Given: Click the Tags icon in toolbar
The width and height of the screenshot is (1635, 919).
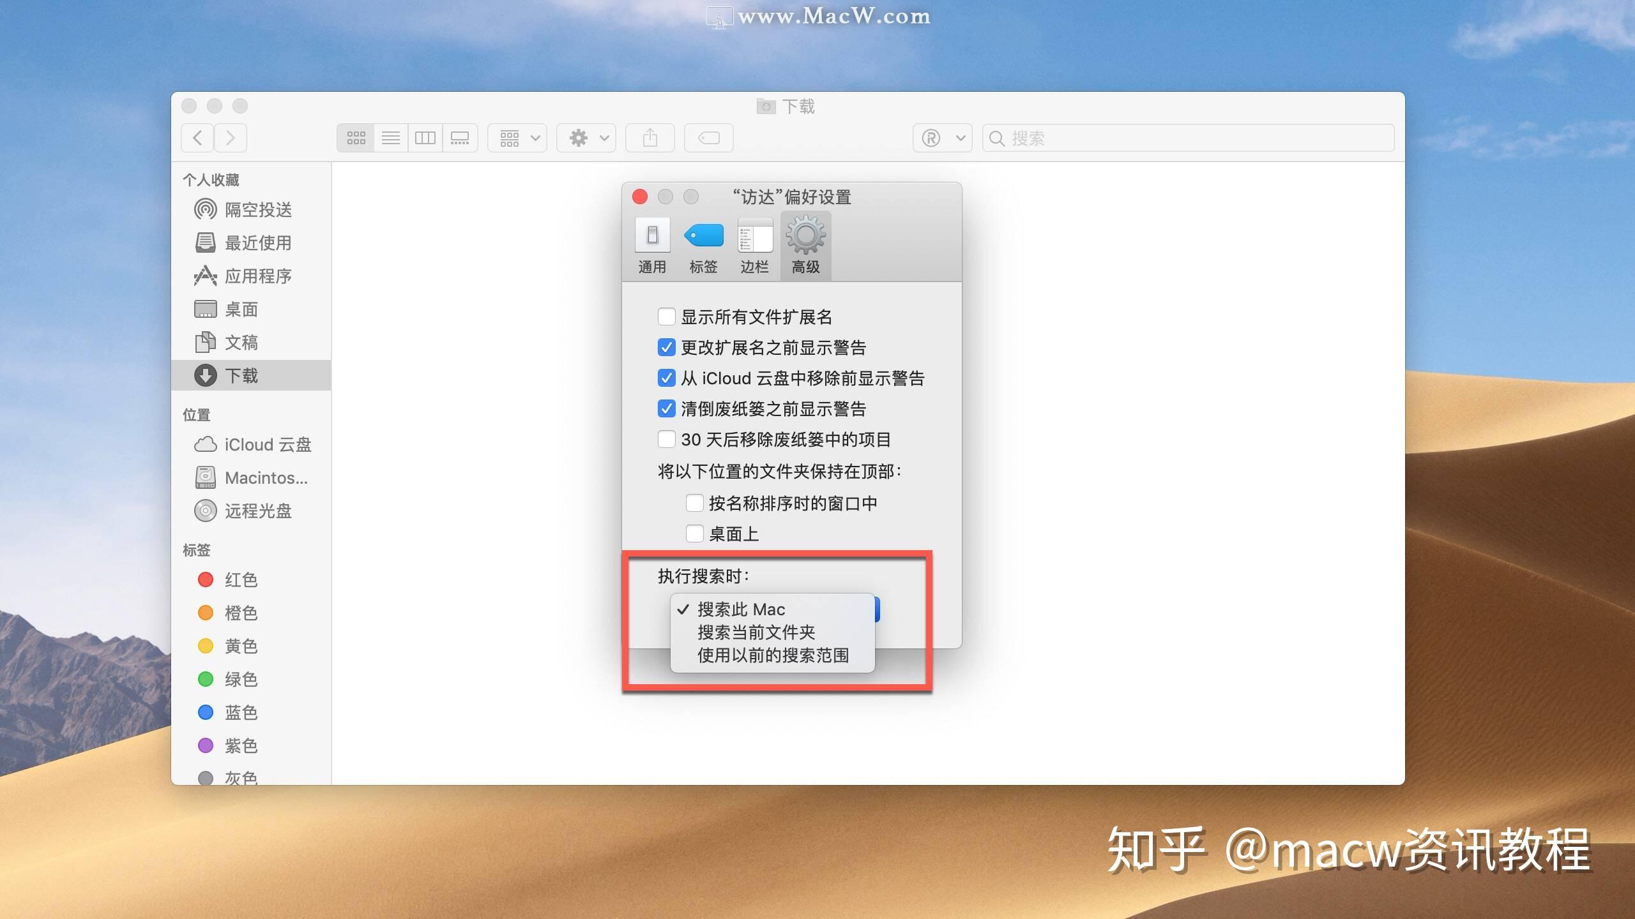Looking at the screenshot, I should (709, 138).
